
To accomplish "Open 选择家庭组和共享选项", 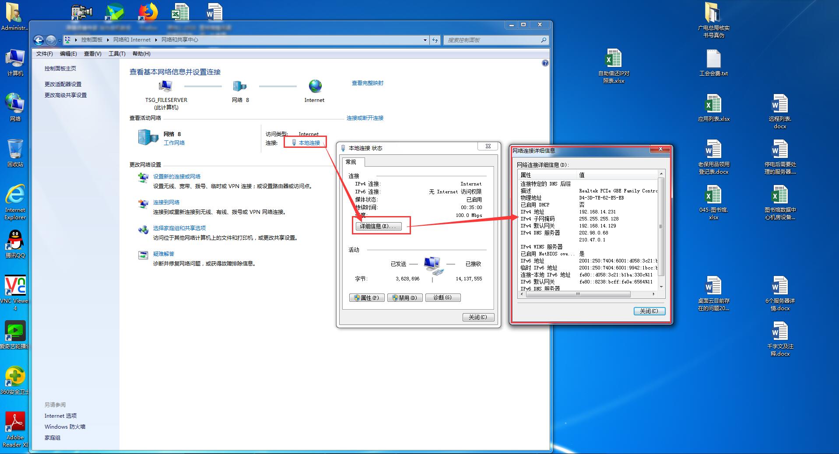I will [x=179, y=228].
